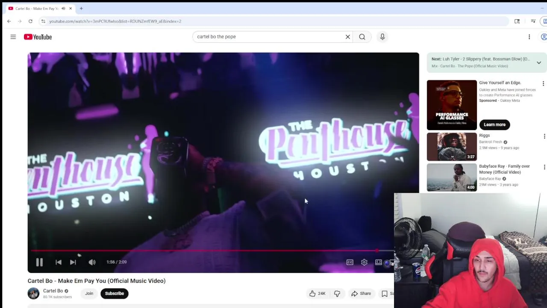This screenshot has width=547, height=308.
Task: Reload the browser page
Action: pyautogui.click(x=30, y=21)
